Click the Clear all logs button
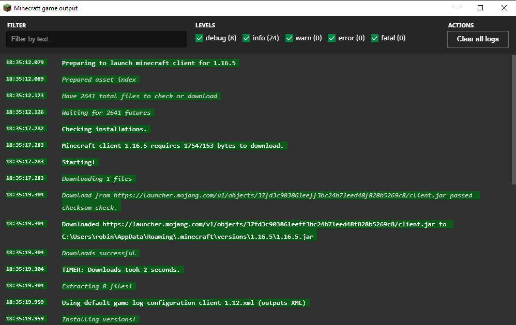516x325 pixels. pyautogui.click(x=478, y=39)
